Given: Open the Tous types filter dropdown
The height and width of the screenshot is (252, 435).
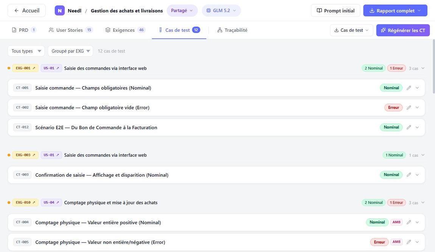Looking at the screenshot, I should (x=26, y=51).
